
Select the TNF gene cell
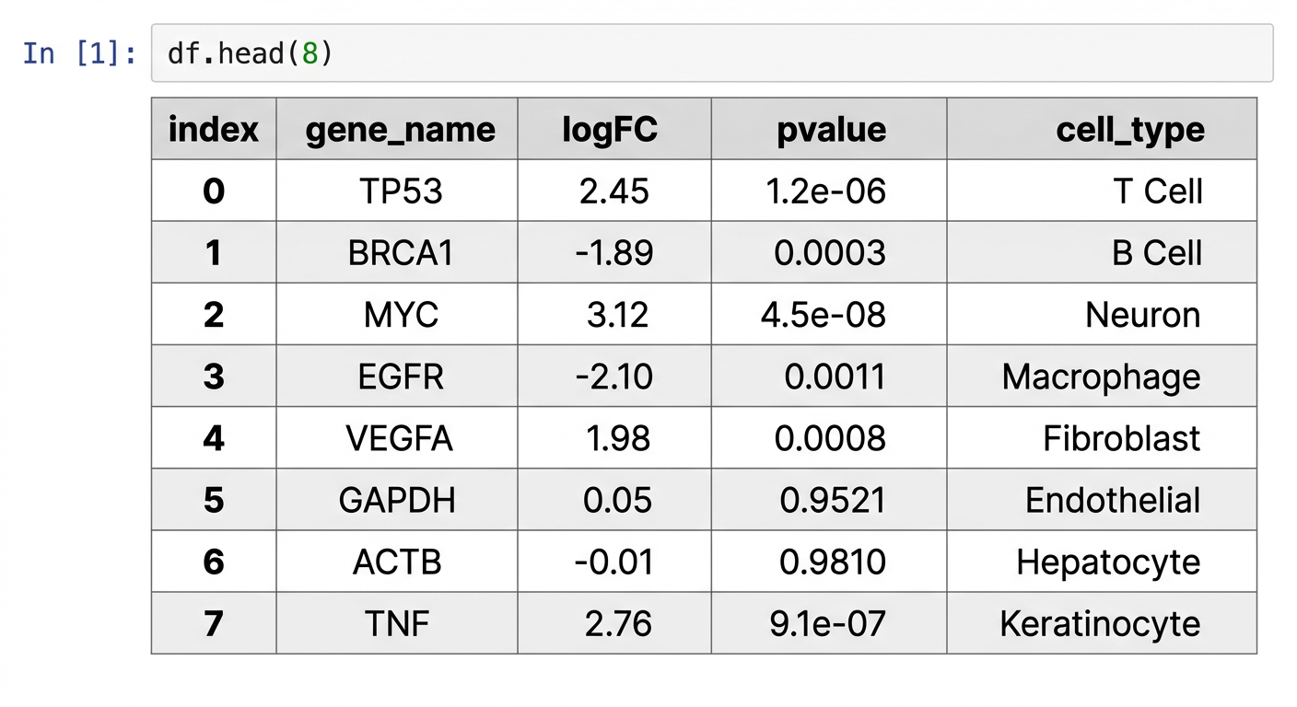click(397, 623)
